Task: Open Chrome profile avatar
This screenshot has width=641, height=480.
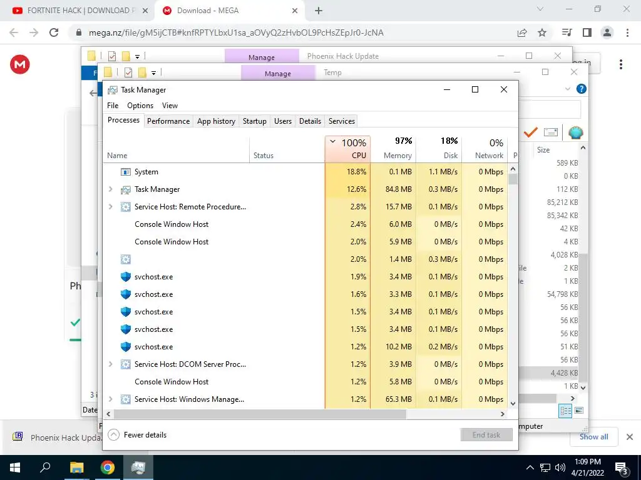Action: (607, 32)
